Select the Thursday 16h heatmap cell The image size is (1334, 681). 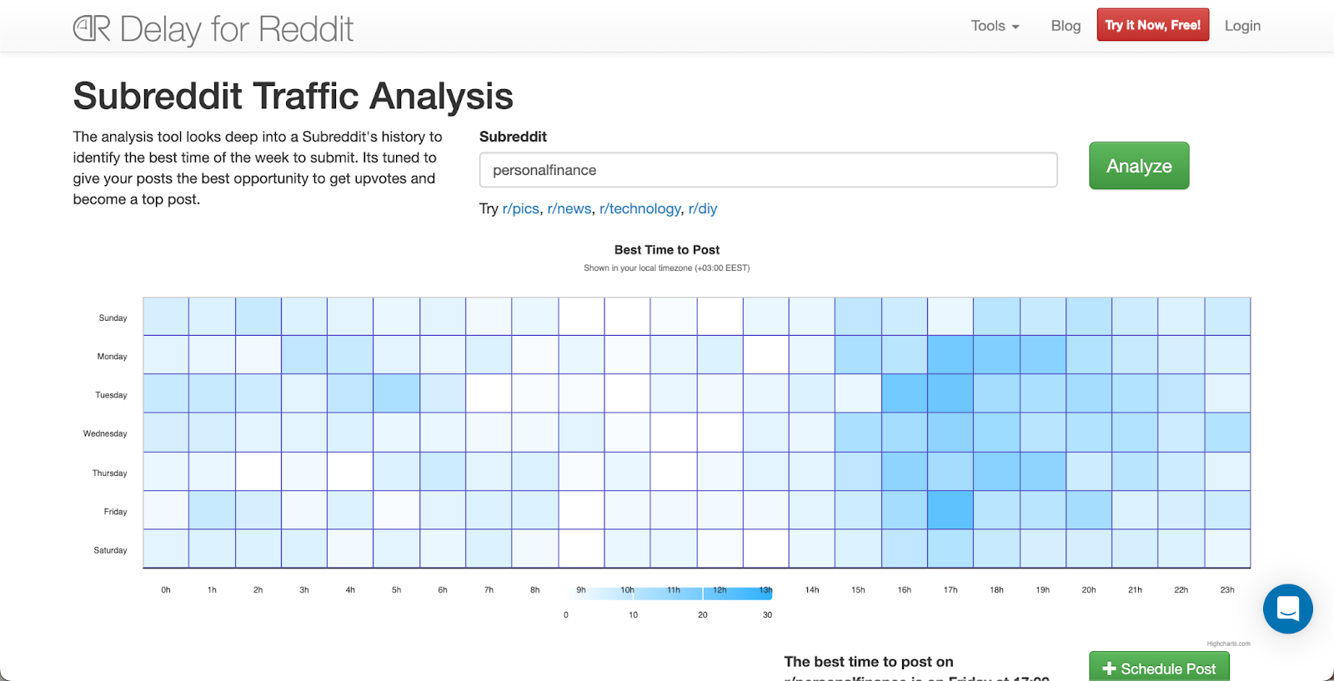905,472
